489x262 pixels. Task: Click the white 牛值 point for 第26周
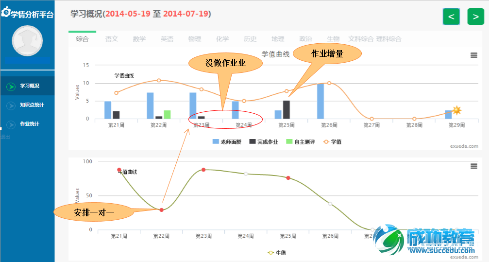tap(330, 204)
